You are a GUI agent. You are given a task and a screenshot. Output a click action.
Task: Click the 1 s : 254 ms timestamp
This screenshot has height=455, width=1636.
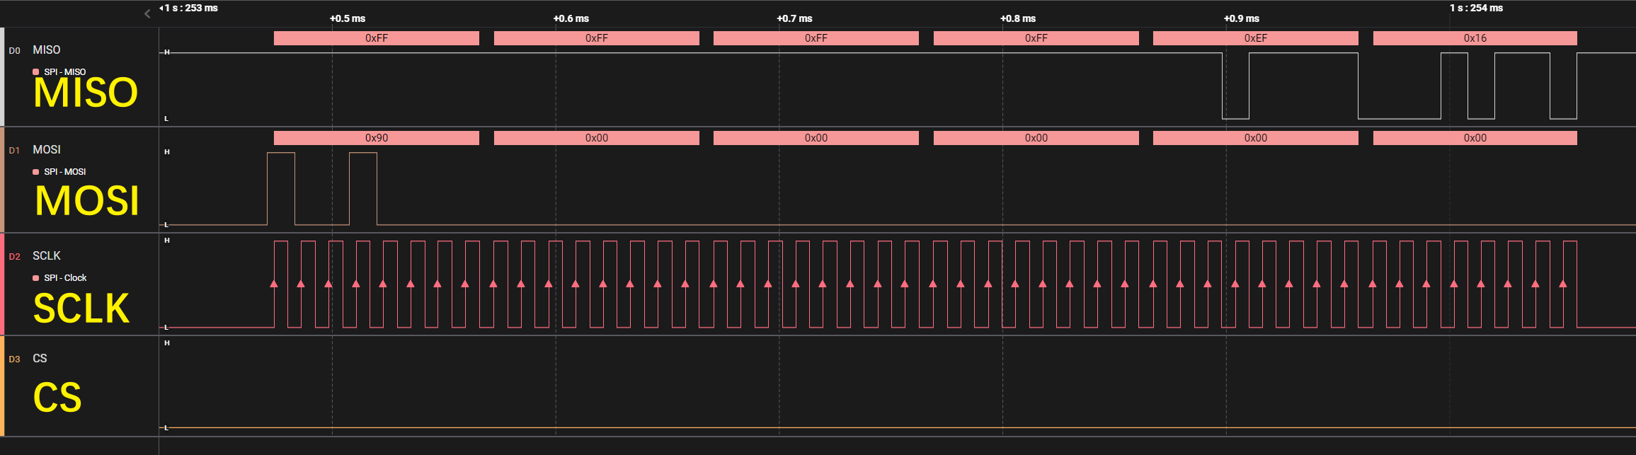(1476, 8)
